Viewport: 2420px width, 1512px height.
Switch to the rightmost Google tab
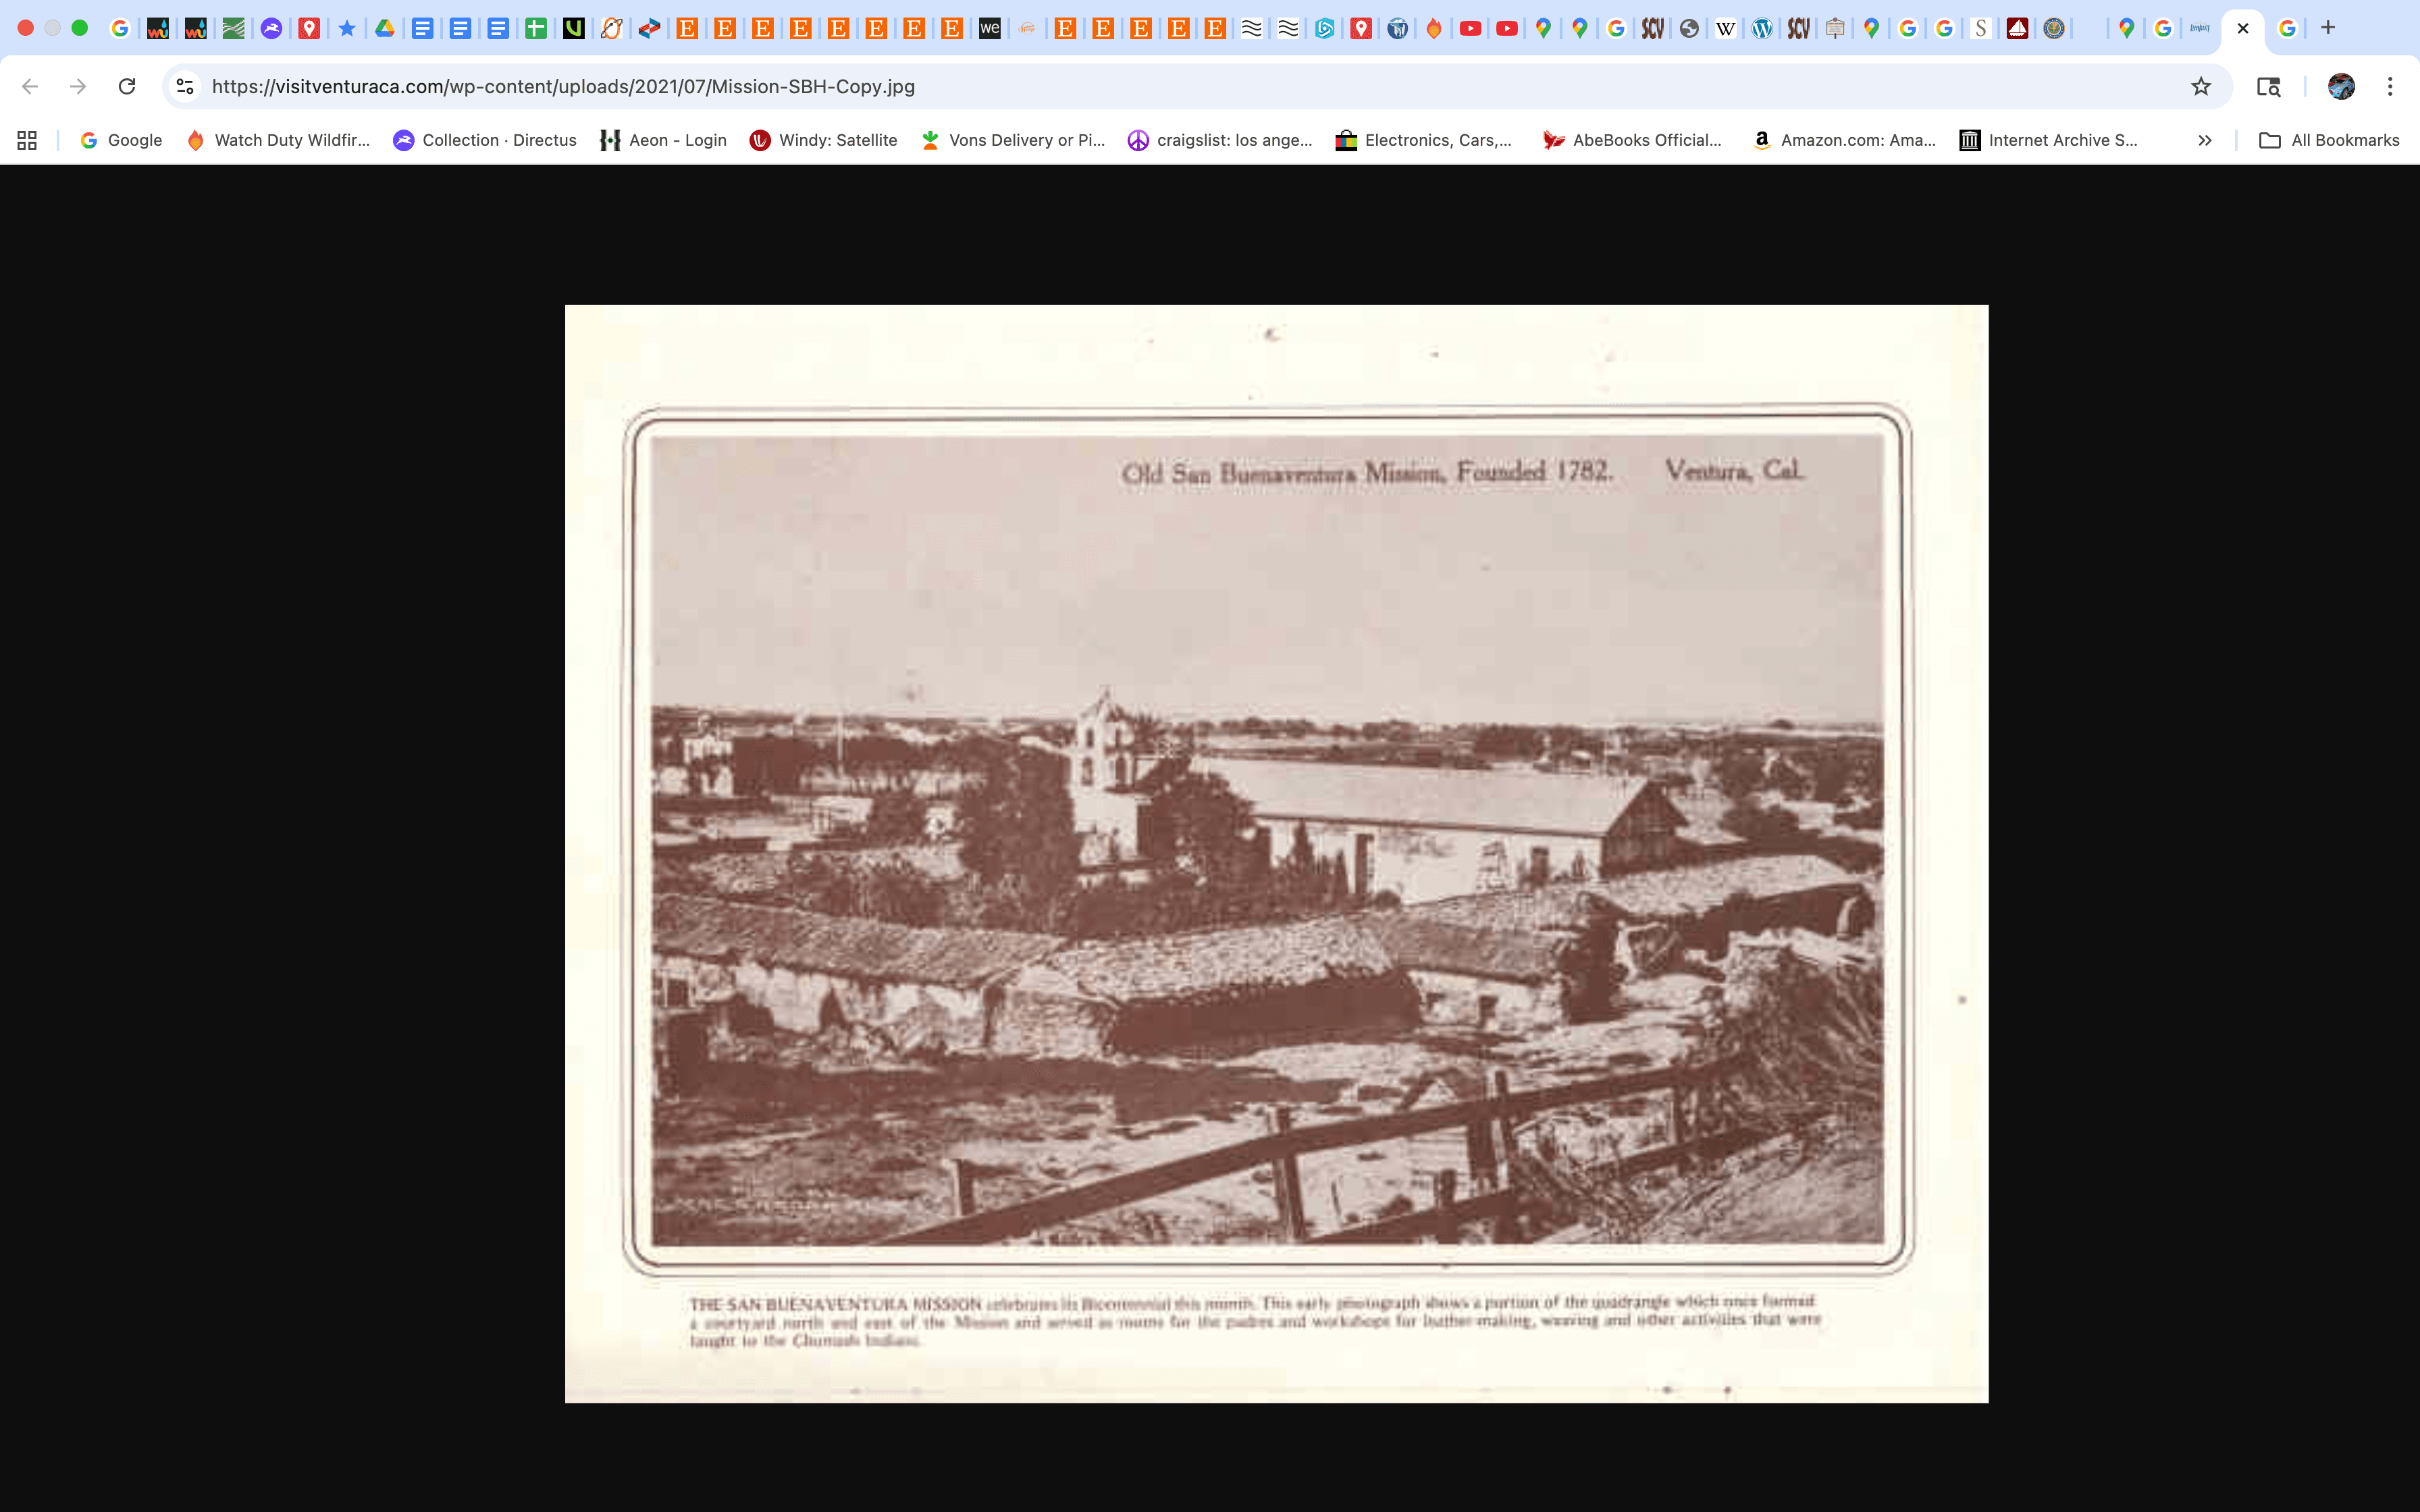pyautogui.click(x=2287, y=28)
